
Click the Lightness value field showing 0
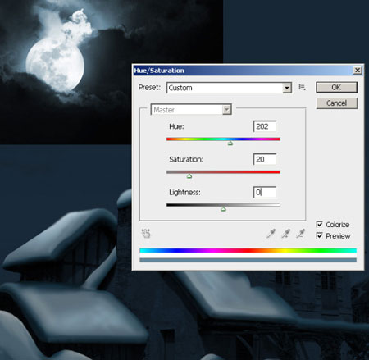265,192
